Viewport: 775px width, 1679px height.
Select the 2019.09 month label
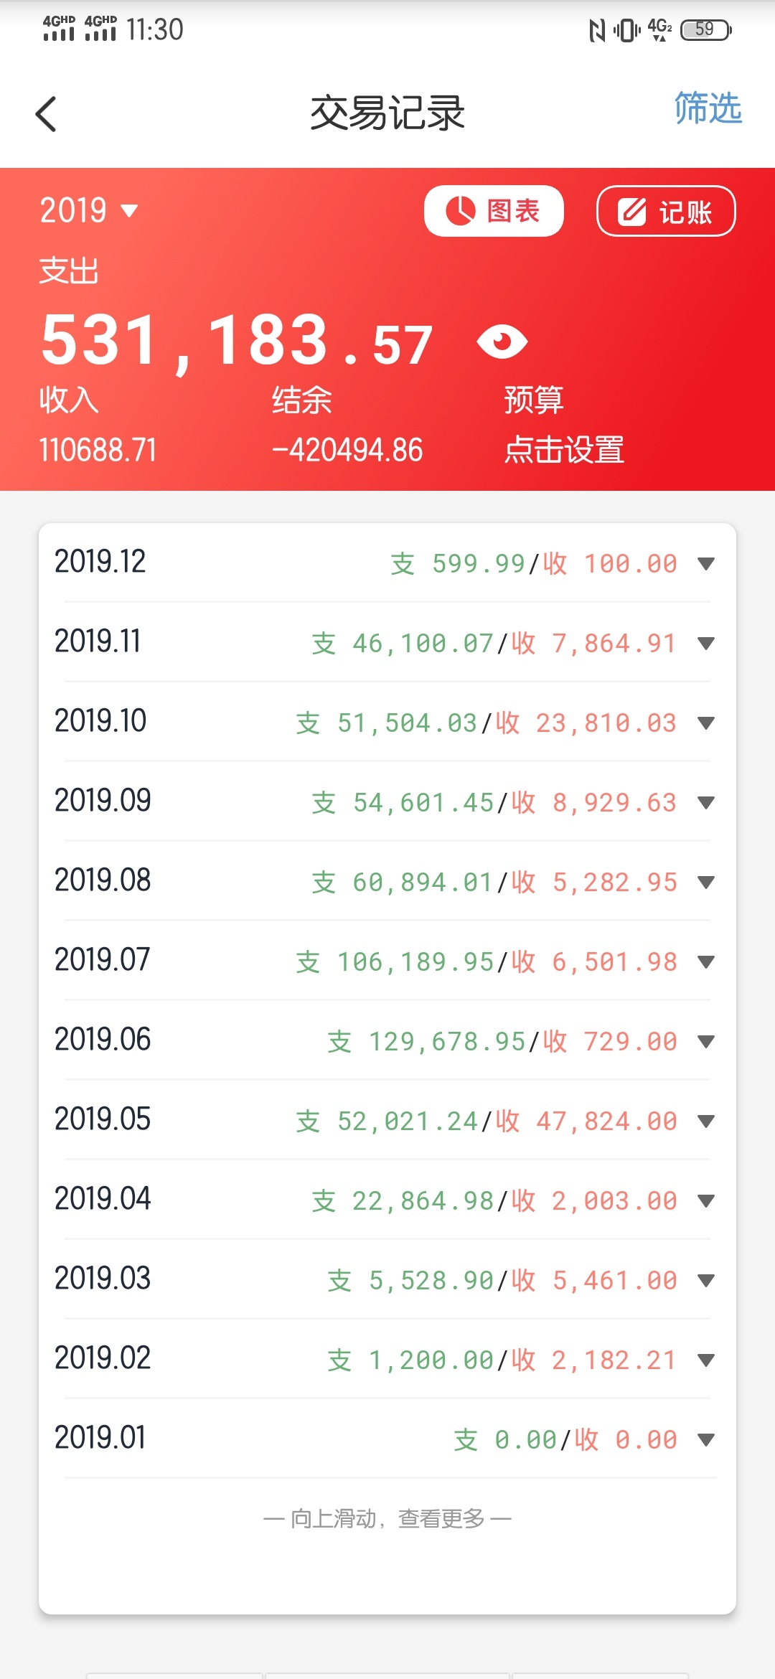(x=103, y=801)
